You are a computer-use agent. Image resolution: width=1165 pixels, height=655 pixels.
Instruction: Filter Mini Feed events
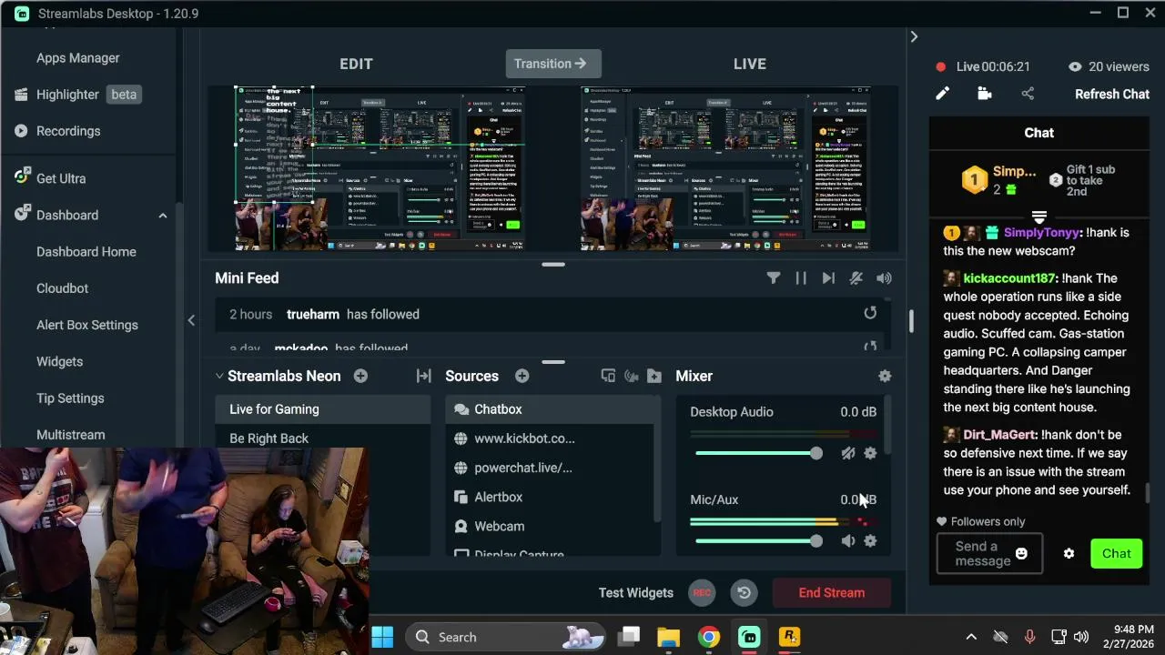pos(773,278)
